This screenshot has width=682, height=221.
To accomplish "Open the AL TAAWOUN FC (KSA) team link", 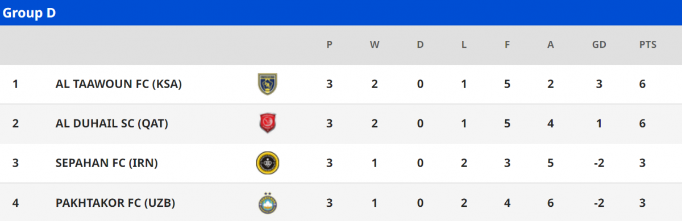I will (x=119, y=84).
